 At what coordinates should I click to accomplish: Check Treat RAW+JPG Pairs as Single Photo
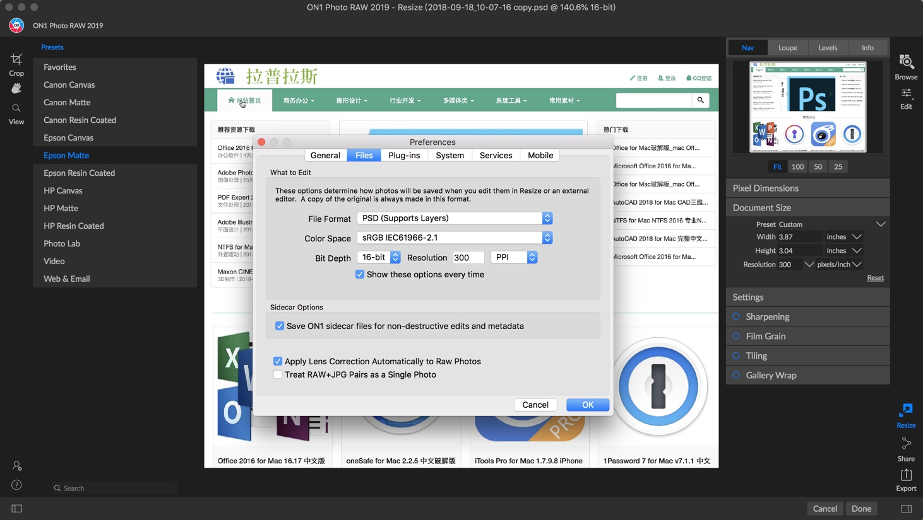[x=278, y=374]
